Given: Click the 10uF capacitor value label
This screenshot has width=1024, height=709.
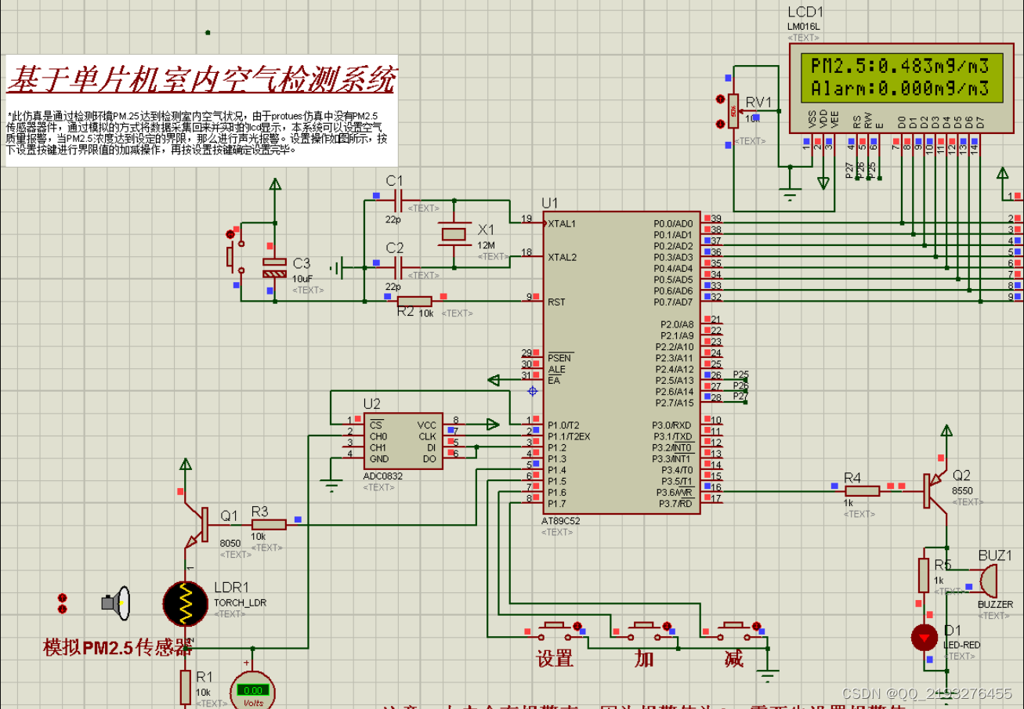Looking at the screenshot, I should (x=304, y=278).
